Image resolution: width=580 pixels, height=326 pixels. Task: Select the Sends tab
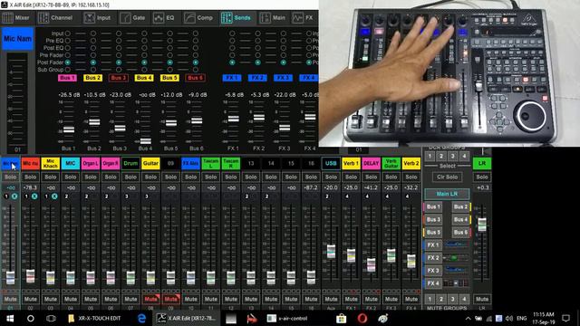(x=237, y=18)
